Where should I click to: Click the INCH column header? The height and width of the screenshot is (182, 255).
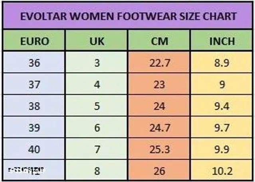222,41
